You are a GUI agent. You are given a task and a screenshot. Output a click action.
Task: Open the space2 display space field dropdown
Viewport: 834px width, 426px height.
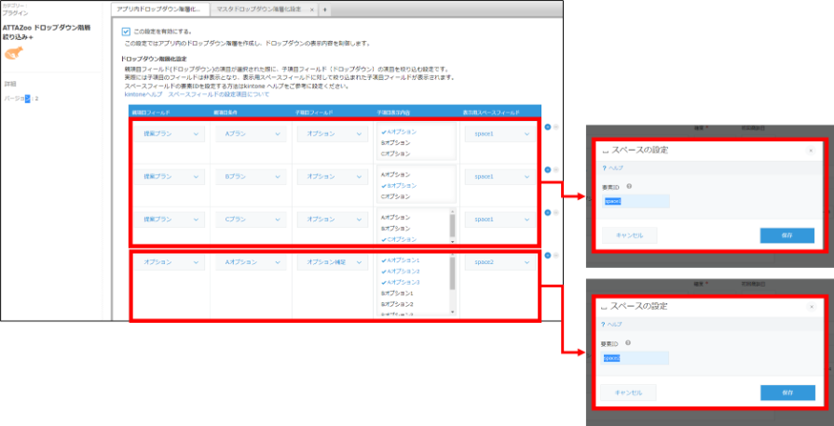point(502,262)
